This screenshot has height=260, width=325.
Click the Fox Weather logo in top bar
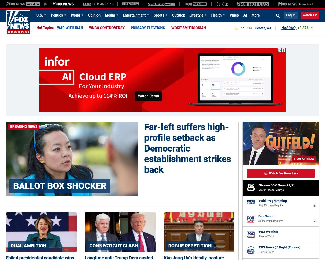(196, 4)
